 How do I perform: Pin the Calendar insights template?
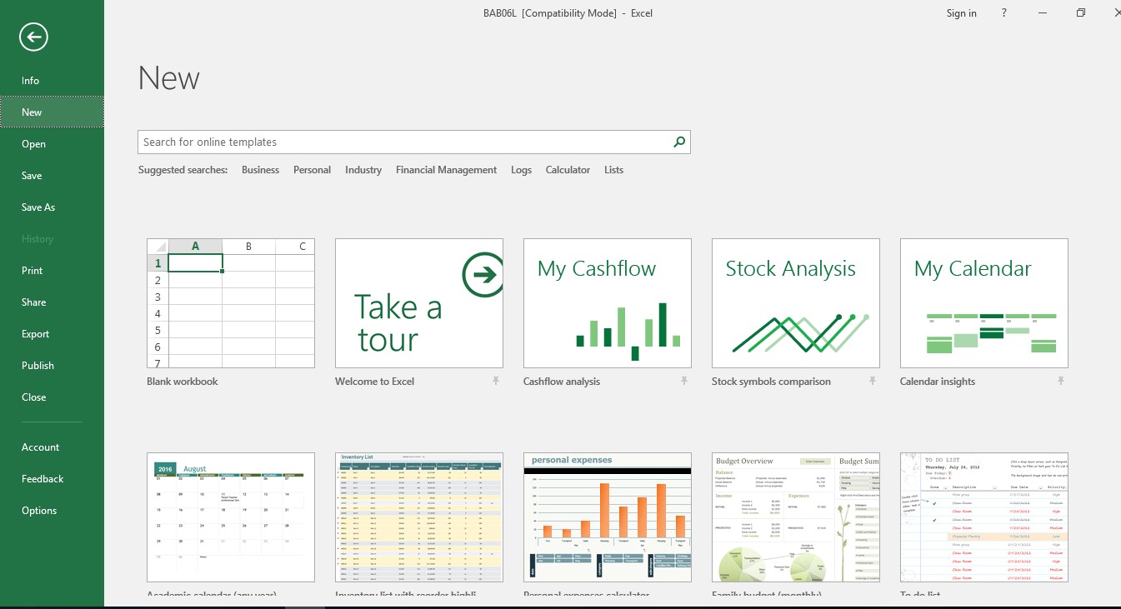tap(1061, 381)
